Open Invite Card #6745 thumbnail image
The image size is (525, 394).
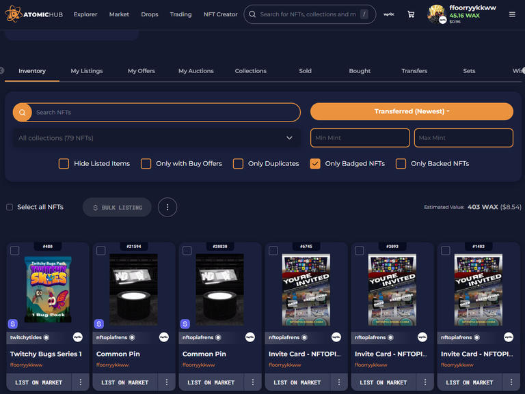point(306,290)
